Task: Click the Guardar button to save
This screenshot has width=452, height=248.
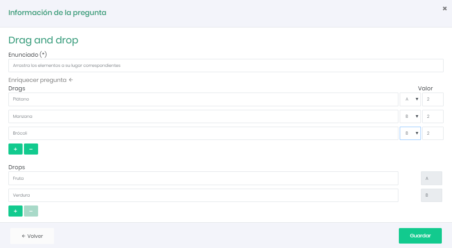Action: [420, 236]
